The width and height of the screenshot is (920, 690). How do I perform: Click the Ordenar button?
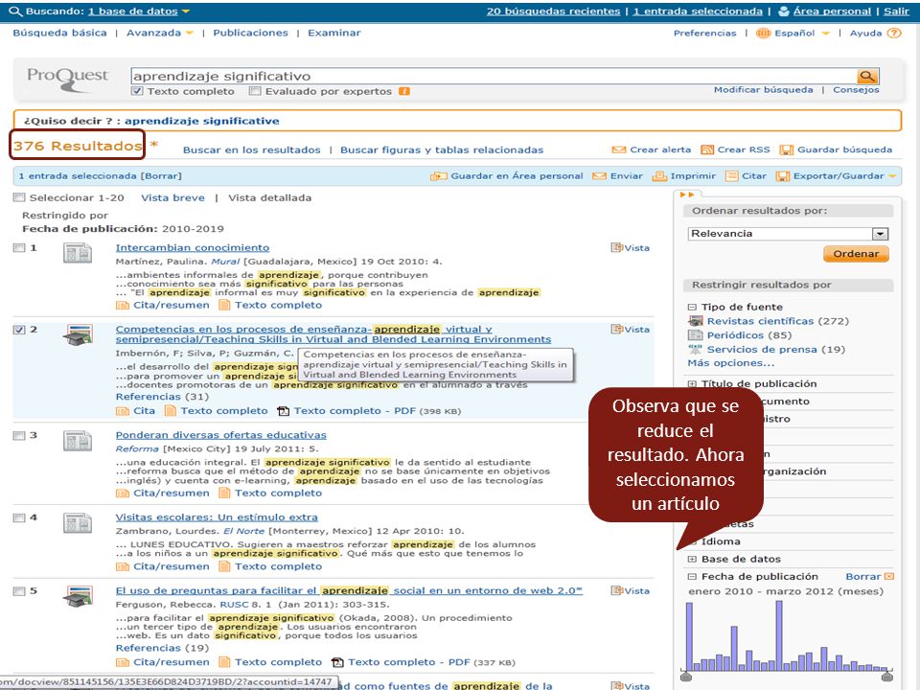pos(856,253)
